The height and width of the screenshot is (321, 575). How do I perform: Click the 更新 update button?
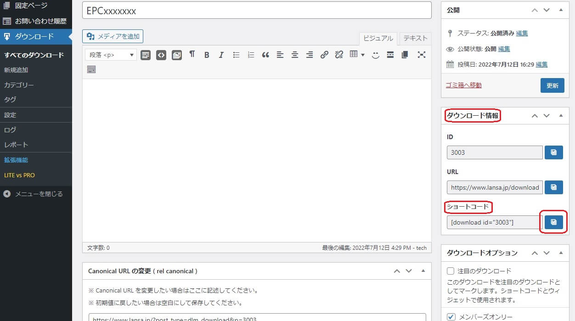552,85
